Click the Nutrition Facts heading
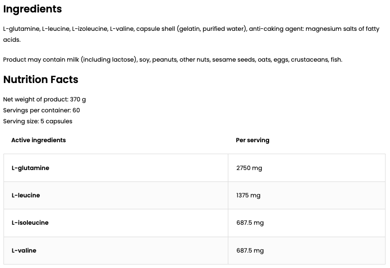The height and width of the screenshot is (268, 390). point(41,80)
